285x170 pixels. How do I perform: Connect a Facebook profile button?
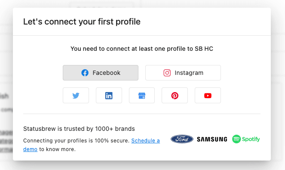(101, 73)
